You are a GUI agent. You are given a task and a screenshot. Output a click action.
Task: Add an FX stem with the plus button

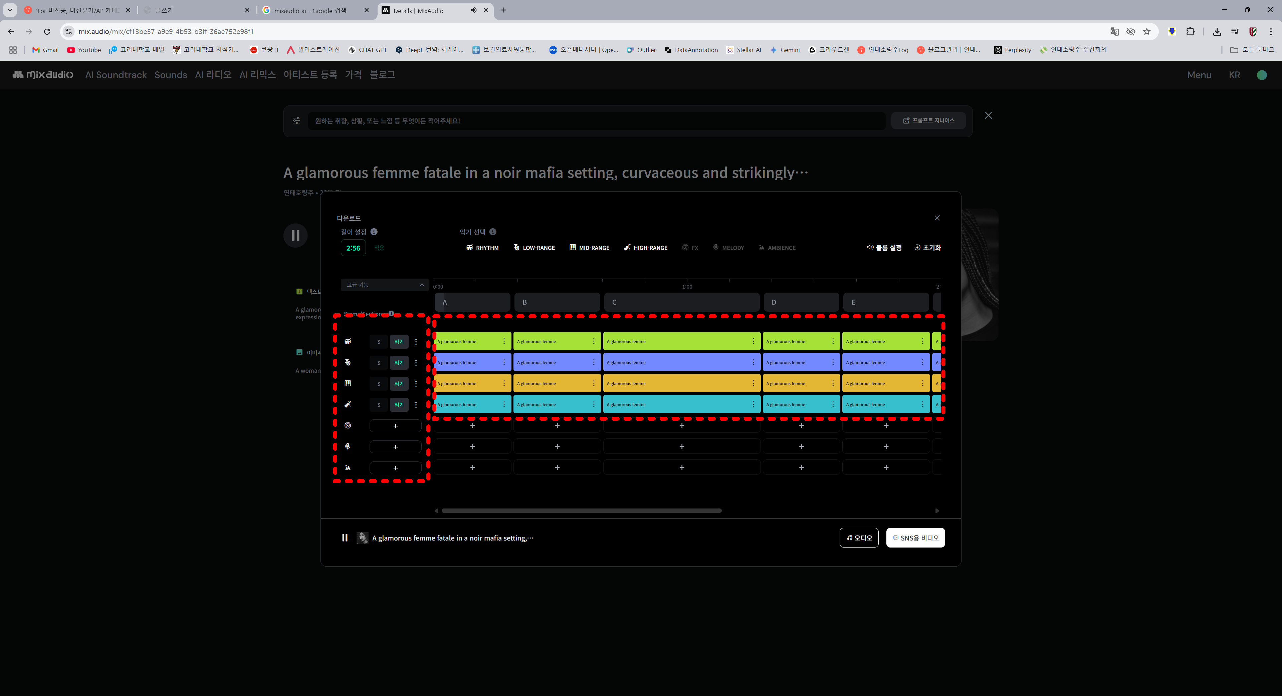(395, 426)
